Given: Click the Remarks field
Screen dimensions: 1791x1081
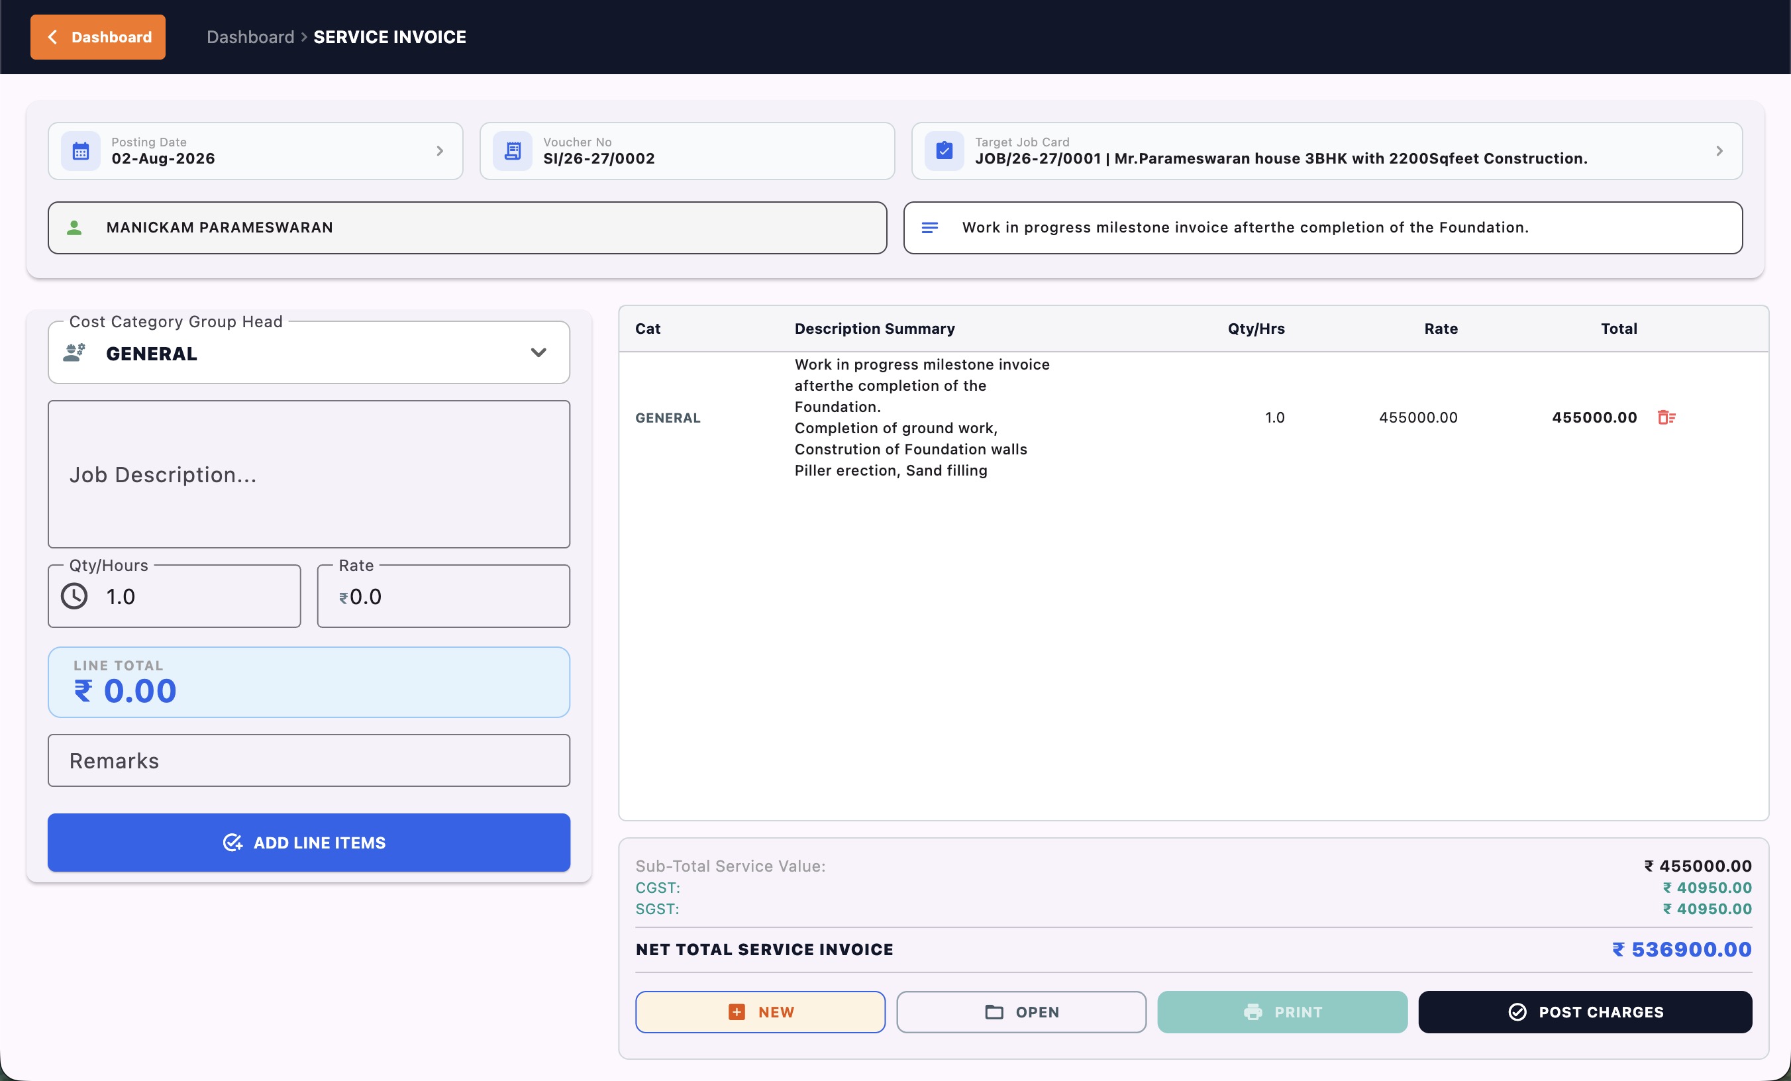Looking at the screenshot, I should (309, 760).
